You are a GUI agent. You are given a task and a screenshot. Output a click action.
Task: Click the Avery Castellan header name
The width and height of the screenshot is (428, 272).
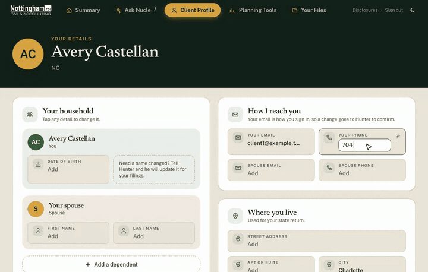(x=105, y=52)
